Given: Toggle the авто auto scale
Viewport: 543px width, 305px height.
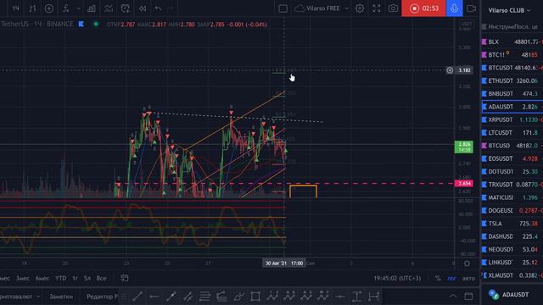Looking at the screenshot, I should tap(468, 279).
